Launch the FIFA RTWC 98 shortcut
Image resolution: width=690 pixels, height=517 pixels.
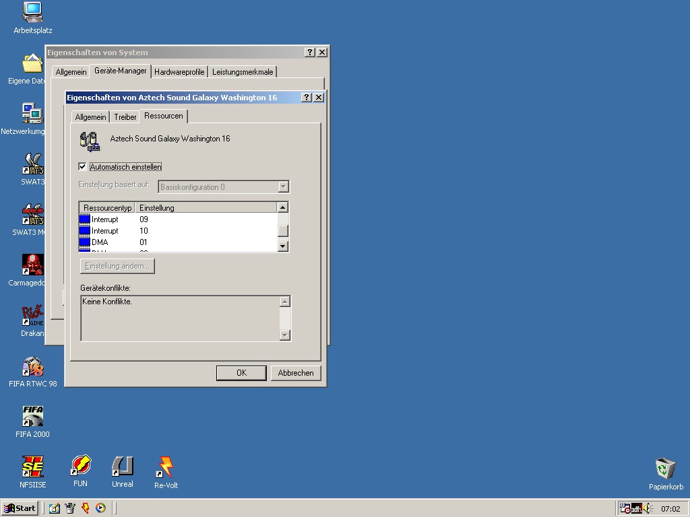click(32, 367)
